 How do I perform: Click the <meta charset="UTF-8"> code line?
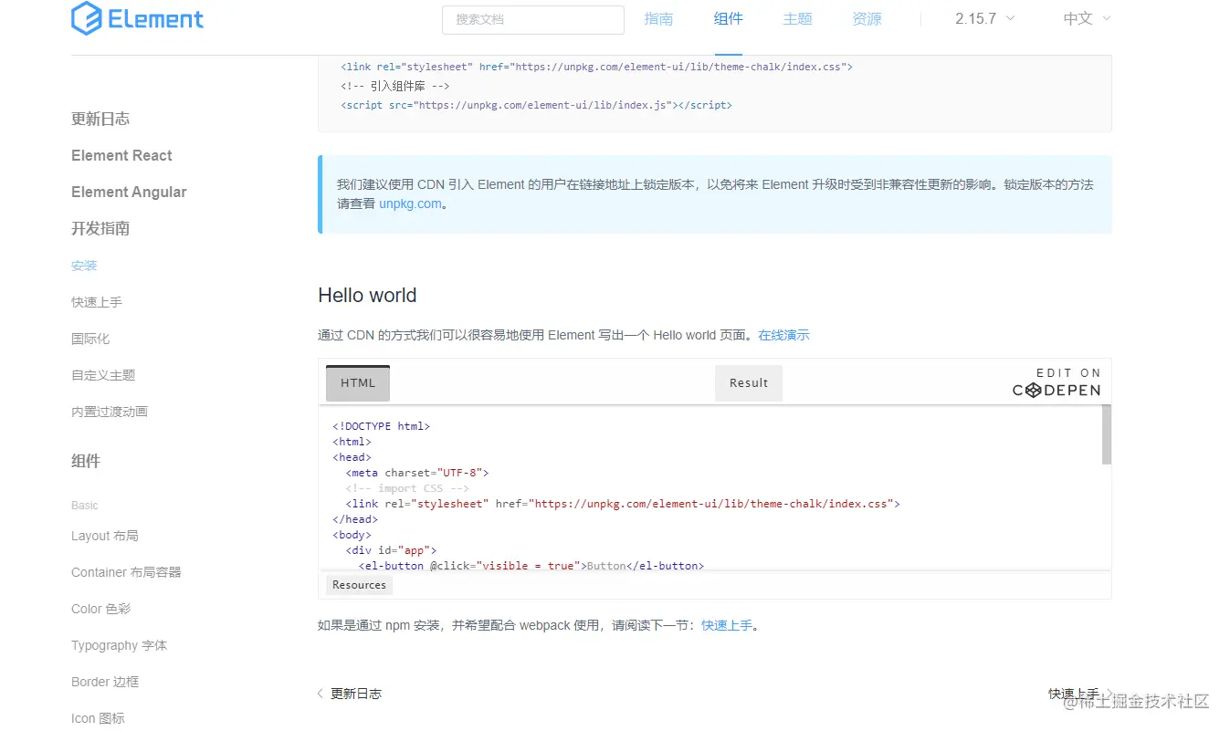(x=417, y=473)
